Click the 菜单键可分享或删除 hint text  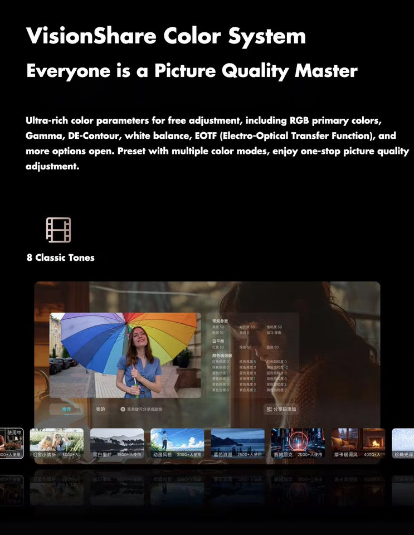(x=144, y=409)
